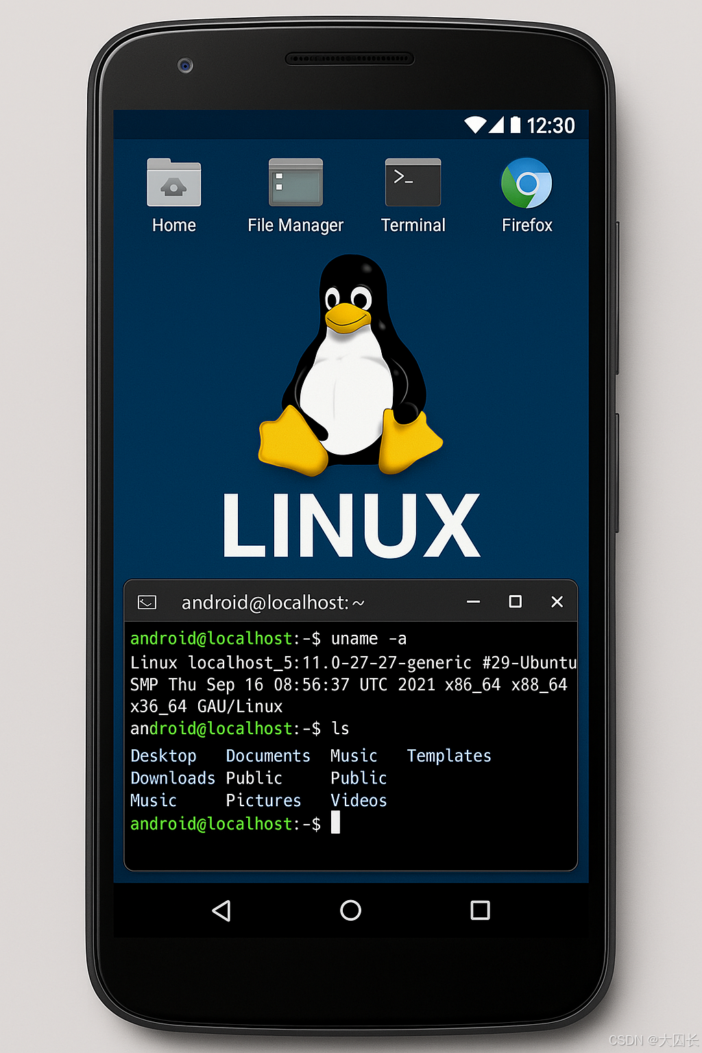Click the 'uname -a' command text
The image size is (702, 1053).
tap(369, 638)
